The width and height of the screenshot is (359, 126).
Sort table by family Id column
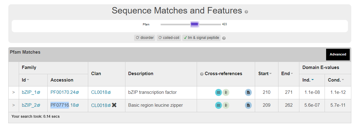pos(26,80)
